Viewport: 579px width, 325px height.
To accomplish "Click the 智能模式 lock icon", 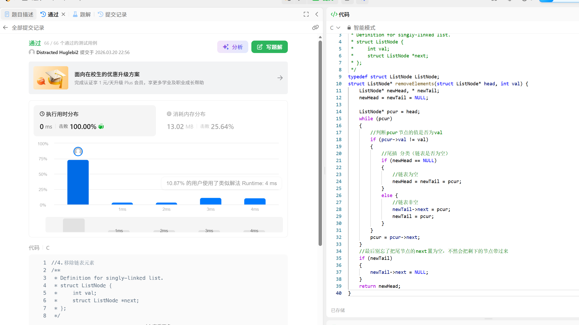I will [349, 28].
